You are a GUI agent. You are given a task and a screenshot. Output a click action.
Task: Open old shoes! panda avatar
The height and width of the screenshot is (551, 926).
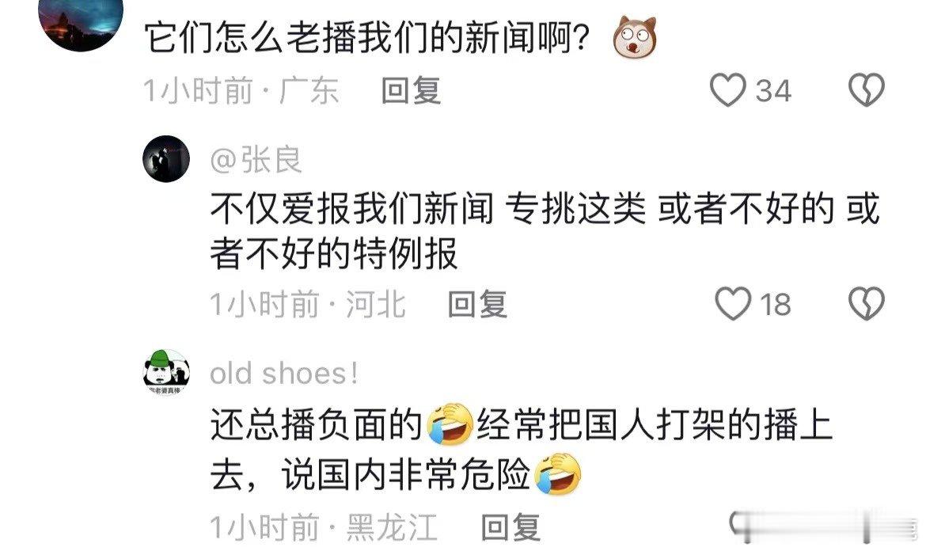point(166,373)
